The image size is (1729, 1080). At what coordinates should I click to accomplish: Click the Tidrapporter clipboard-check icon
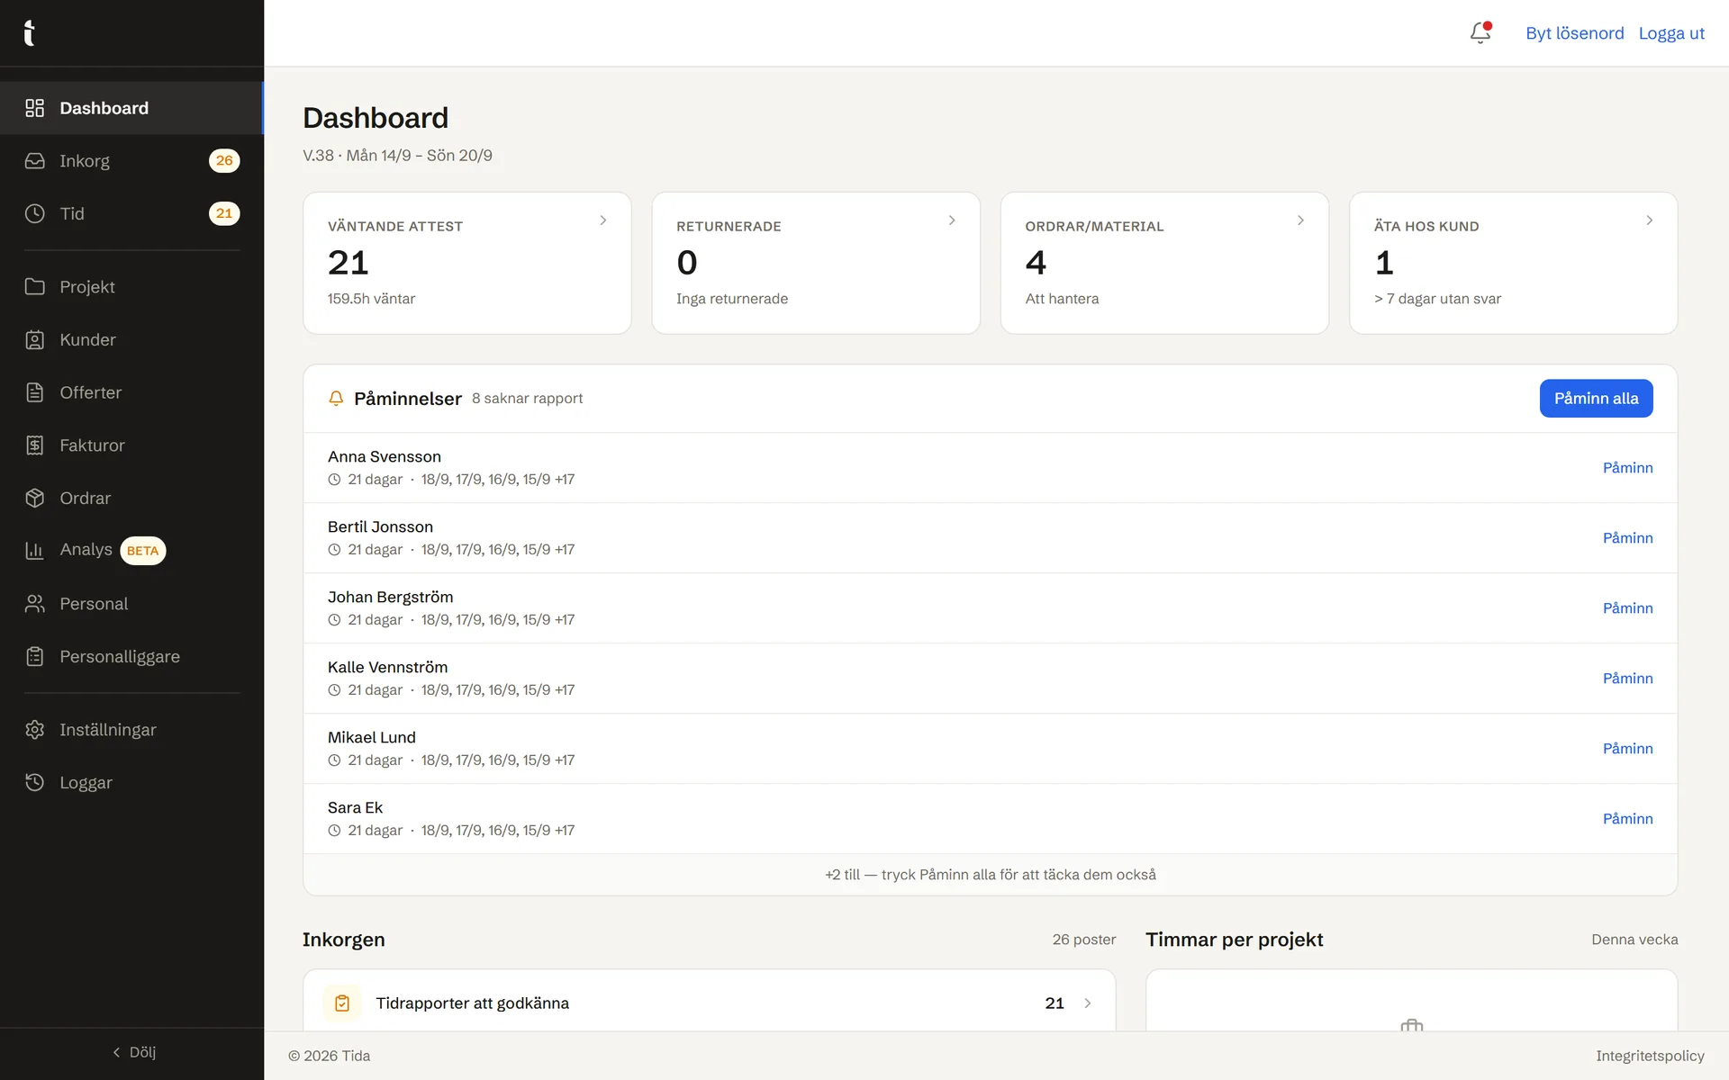(342, 1003)
